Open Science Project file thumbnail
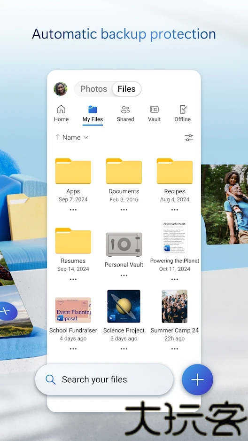 coord(124,306)
